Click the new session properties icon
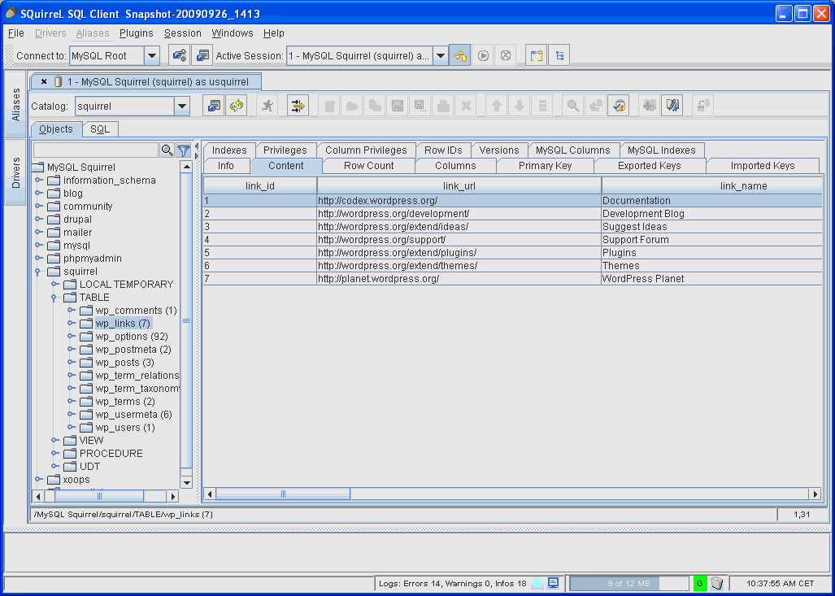This screenshot has width=835, height=596. (203, 56)
